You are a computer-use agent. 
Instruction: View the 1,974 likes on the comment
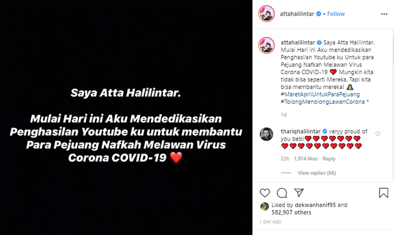[x=306, y=159]
